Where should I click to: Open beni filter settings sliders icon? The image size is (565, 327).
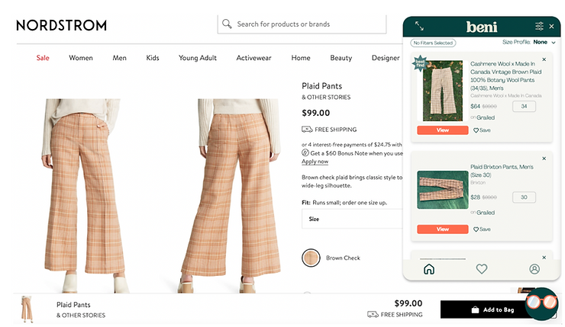point(539,26)
